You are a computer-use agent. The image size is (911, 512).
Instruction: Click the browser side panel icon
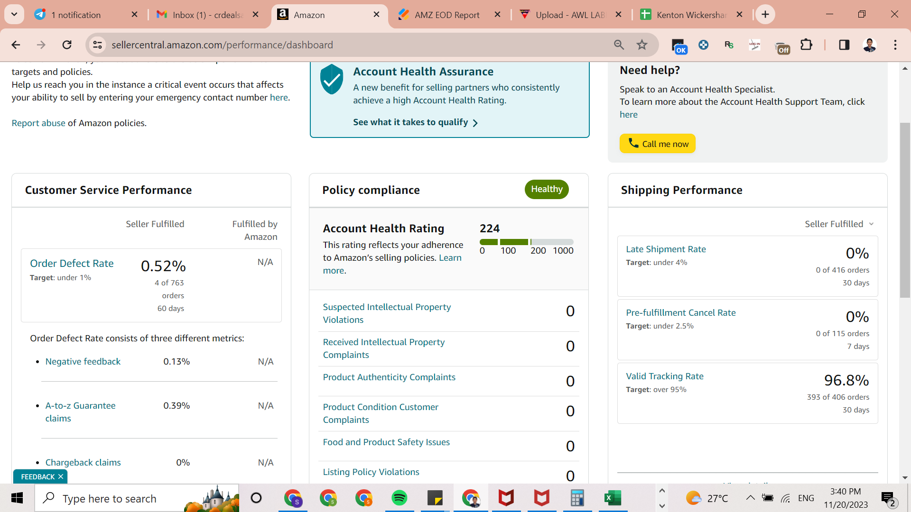pyautogui.click(x=844, y=45)
